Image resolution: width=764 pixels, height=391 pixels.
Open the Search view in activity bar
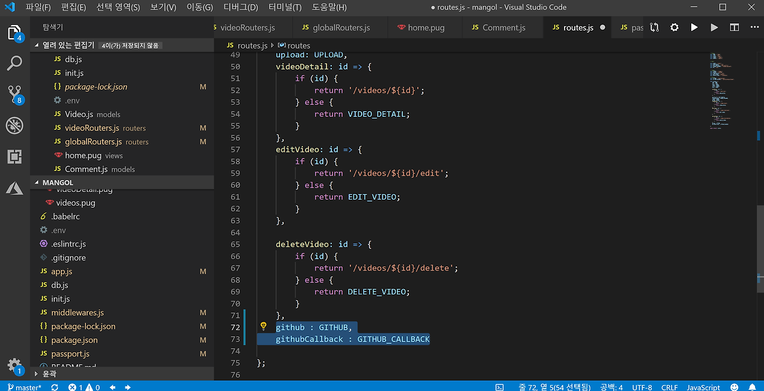[x=14, y=63]
